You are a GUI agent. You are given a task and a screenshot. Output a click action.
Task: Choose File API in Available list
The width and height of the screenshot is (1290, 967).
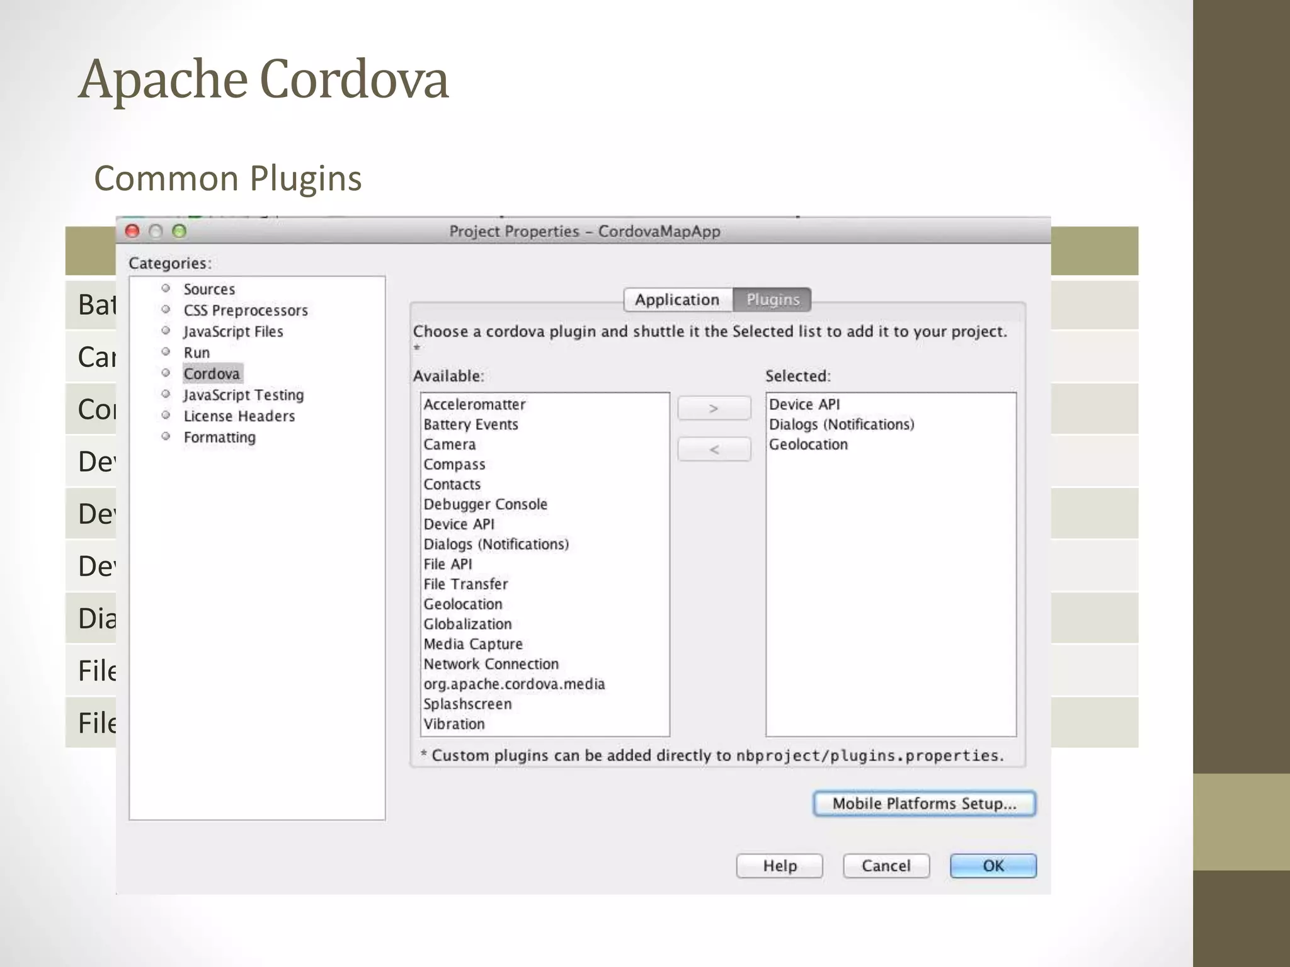click(x=447, y=564)
